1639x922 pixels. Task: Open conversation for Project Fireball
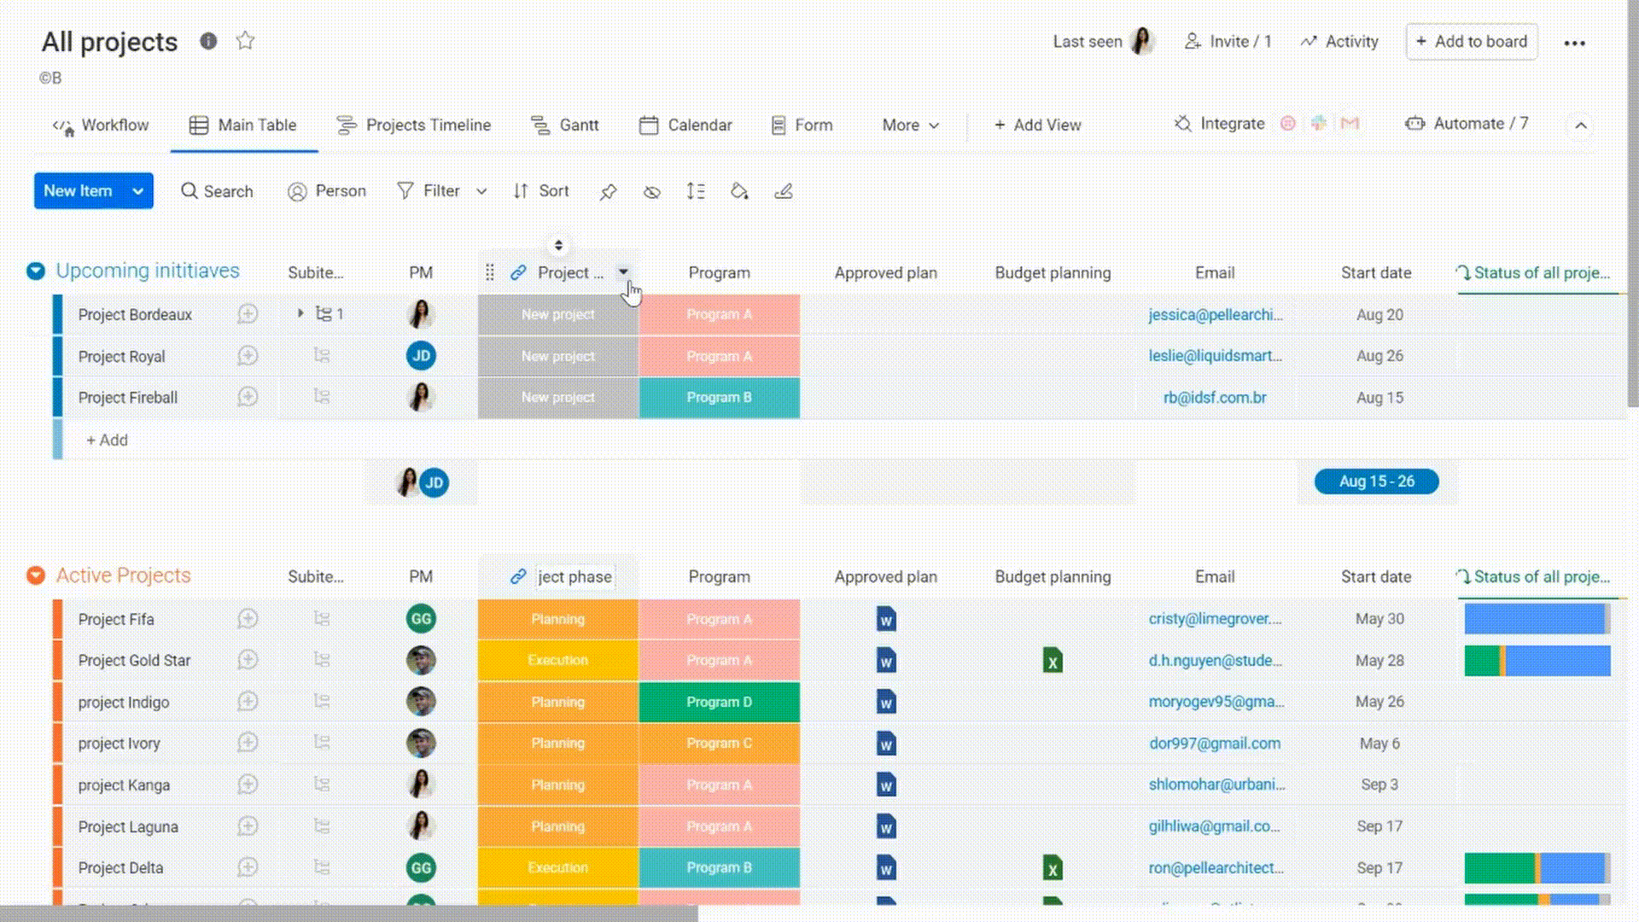(248, 397)
